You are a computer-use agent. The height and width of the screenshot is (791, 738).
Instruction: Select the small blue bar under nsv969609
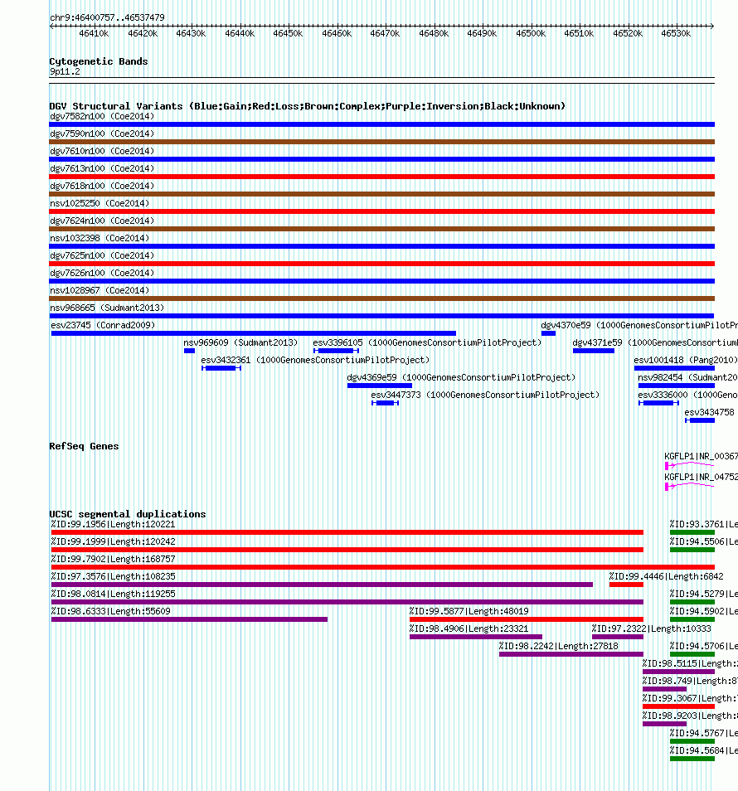190,351
